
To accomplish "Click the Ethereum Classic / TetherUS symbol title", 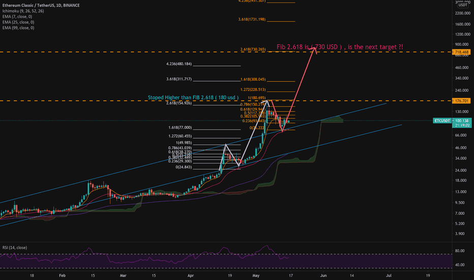I will pyautogui.click(x=41, y=5).
